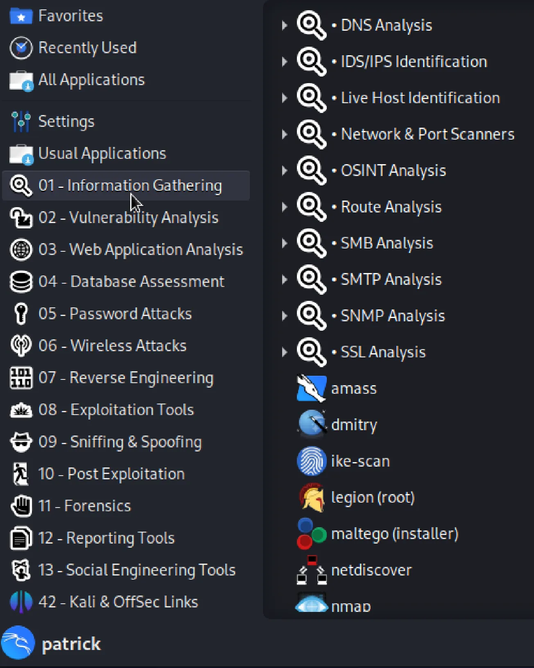Open OSINT Analysis from the submenu

click(x=392, y=170)
